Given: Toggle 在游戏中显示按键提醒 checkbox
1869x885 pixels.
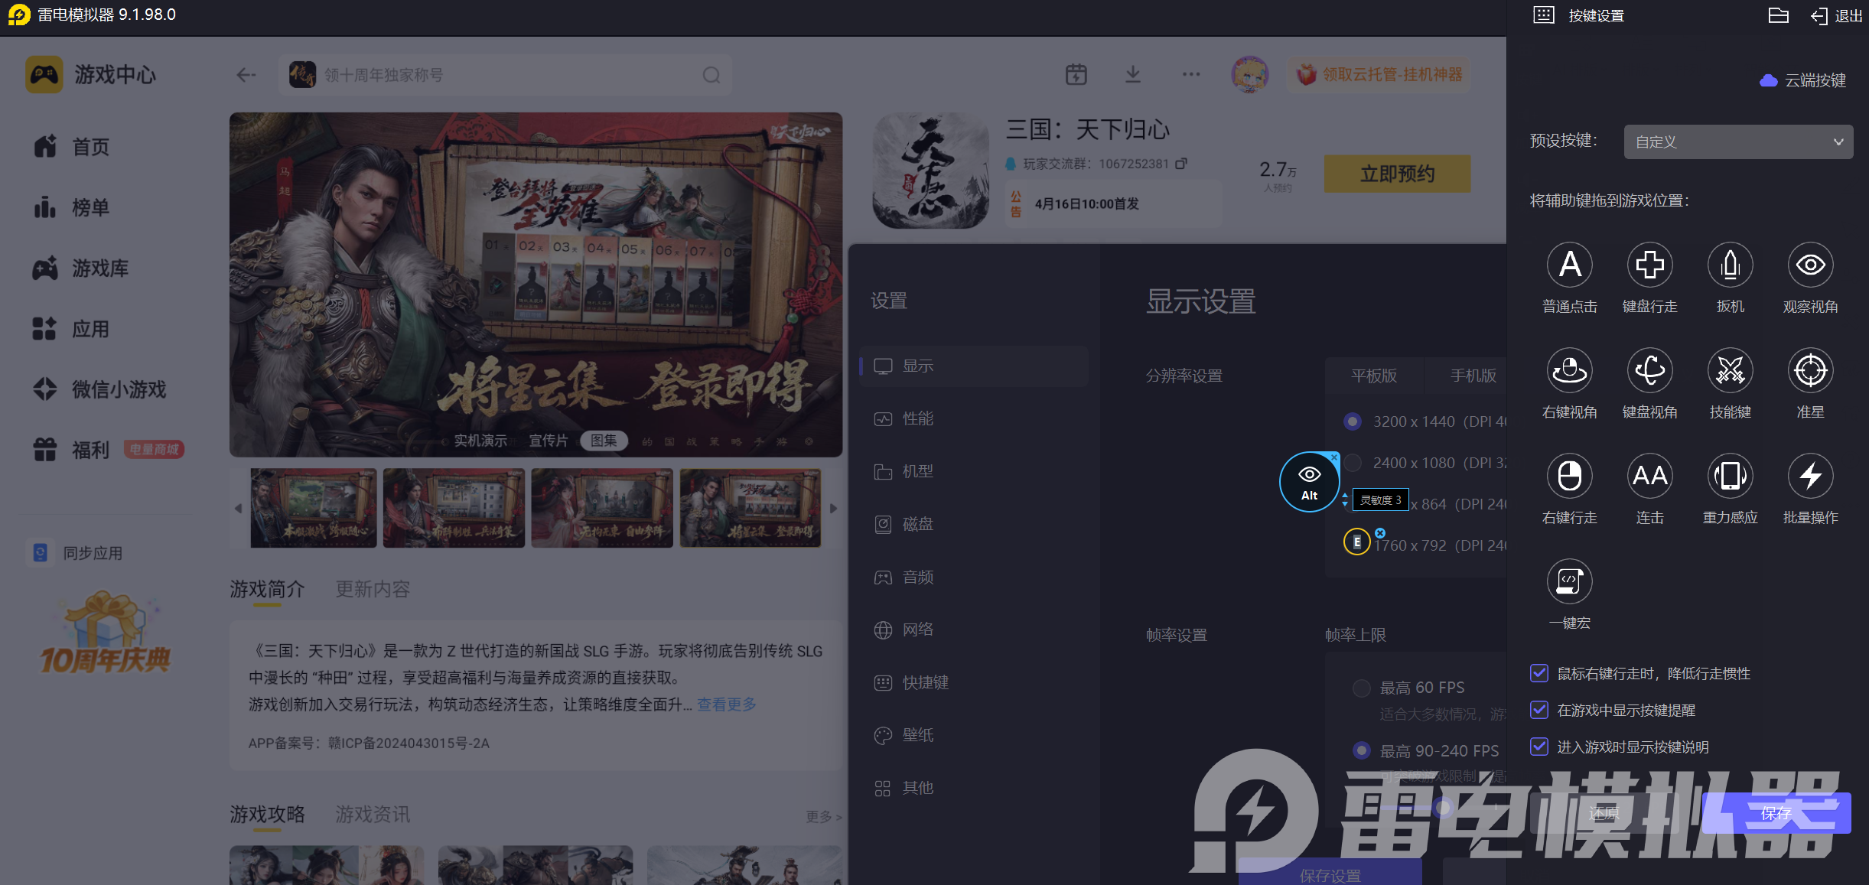Looking at the screenshot, I should click(x=1539, y=710).
